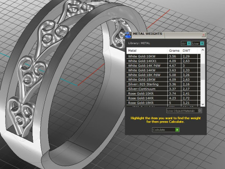
Task: Click the 3,26 DWT value
Action: [x=186, y=75]
